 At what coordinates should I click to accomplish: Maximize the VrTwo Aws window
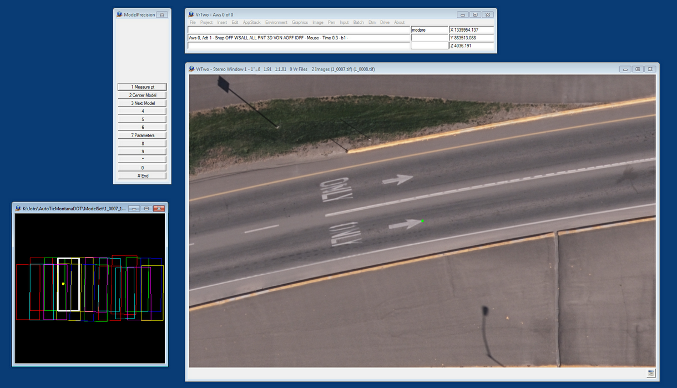point(476,14)
